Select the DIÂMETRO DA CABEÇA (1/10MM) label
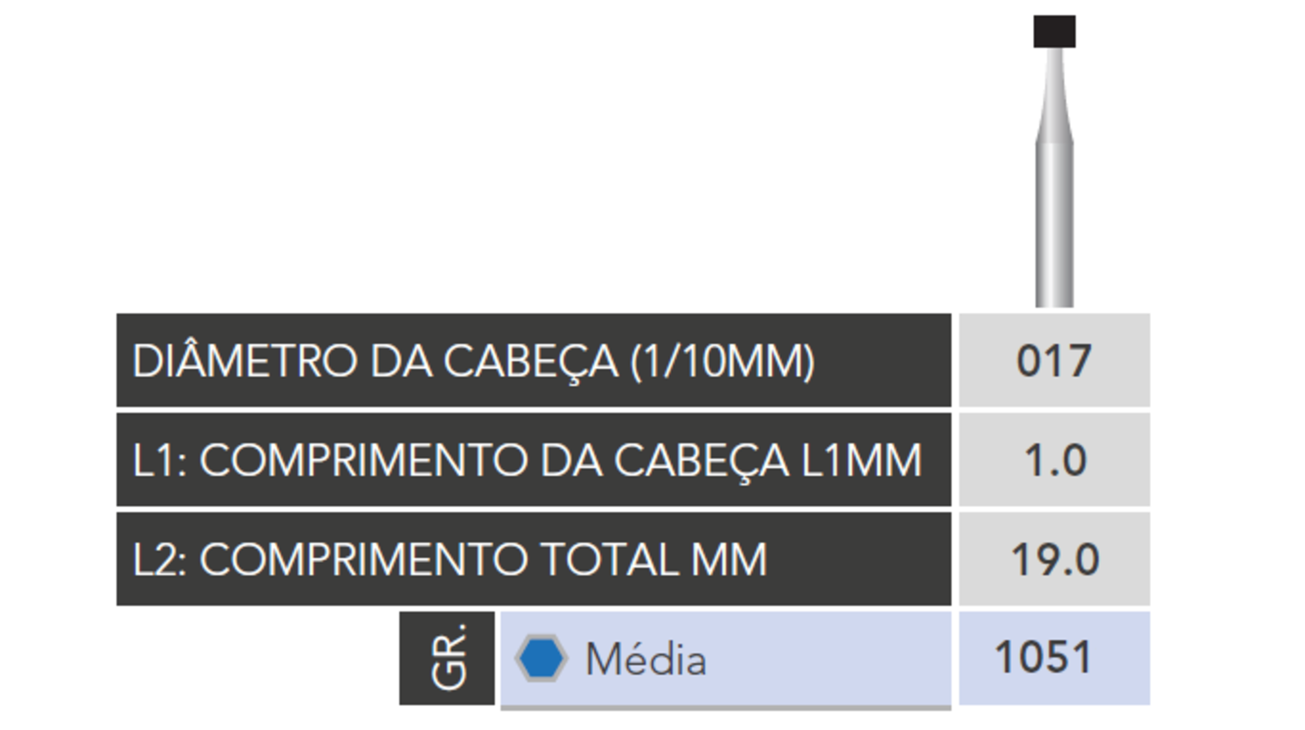 click(473, 361)
